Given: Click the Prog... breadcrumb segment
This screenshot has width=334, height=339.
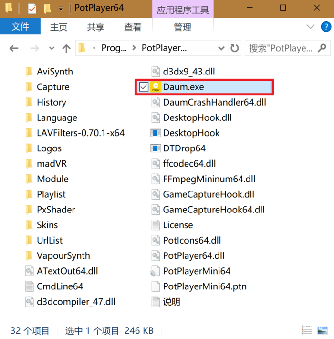Looking at the screenshot, I should (114, 48).
